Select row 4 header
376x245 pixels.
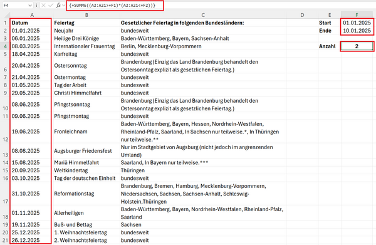(5, 46)
